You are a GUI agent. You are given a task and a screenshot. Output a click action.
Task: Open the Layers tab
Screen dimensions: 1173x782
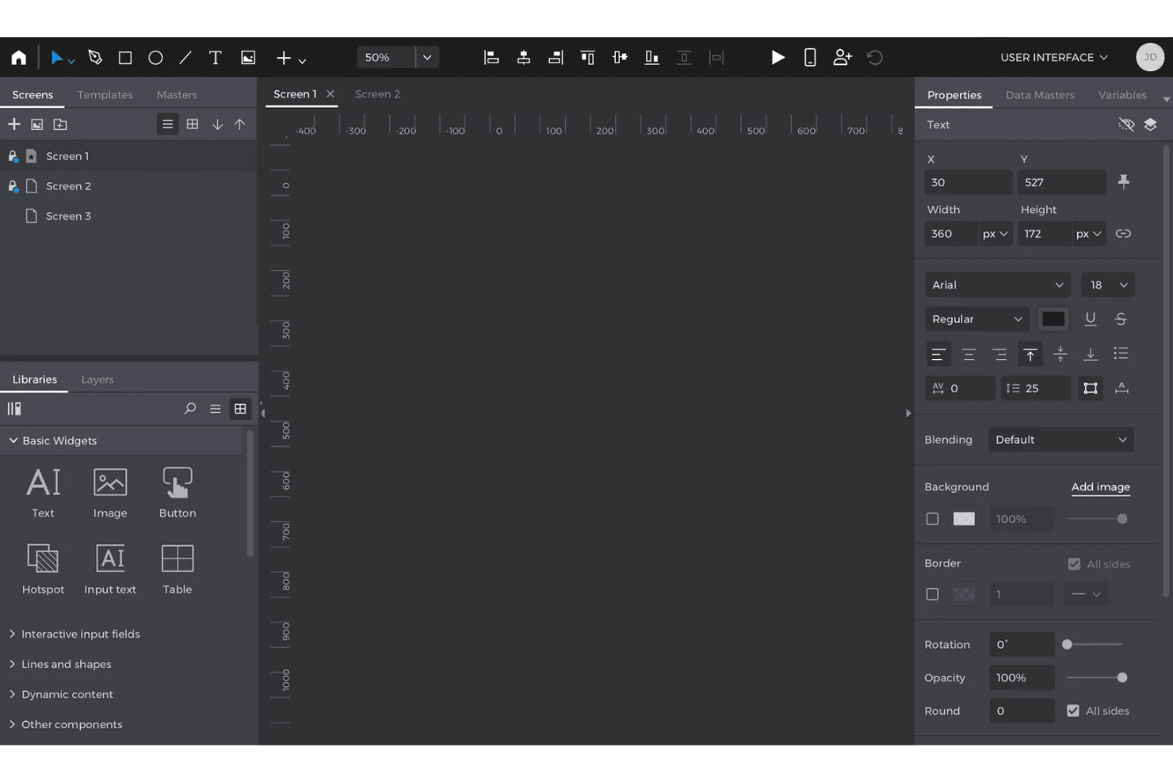97,380
